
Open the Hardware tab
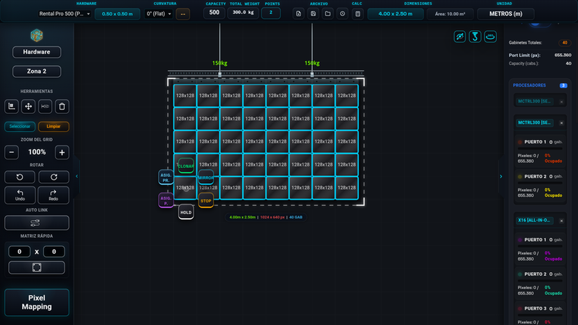click(37, 52)
